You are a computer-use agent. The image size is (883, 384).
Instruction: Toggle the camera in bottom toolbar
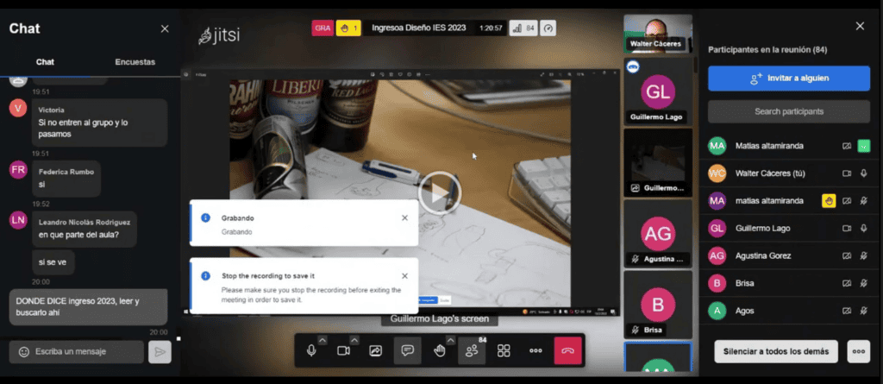tap(343, 350)
